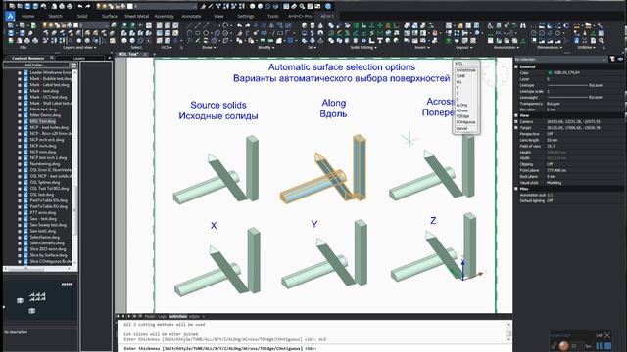Collapse the General section in Properties
Image resolution: width=627 pixels, height=352 pixels.
coord(516,66)
